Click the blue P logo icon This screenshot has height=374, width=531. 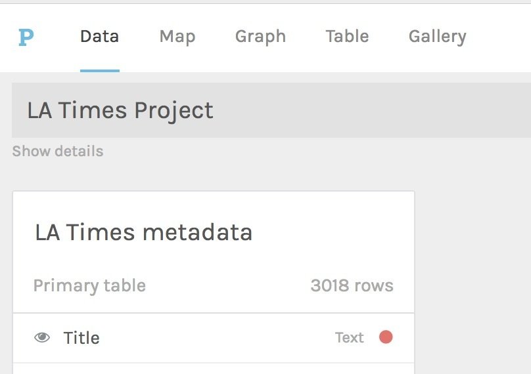coord(26,37)
